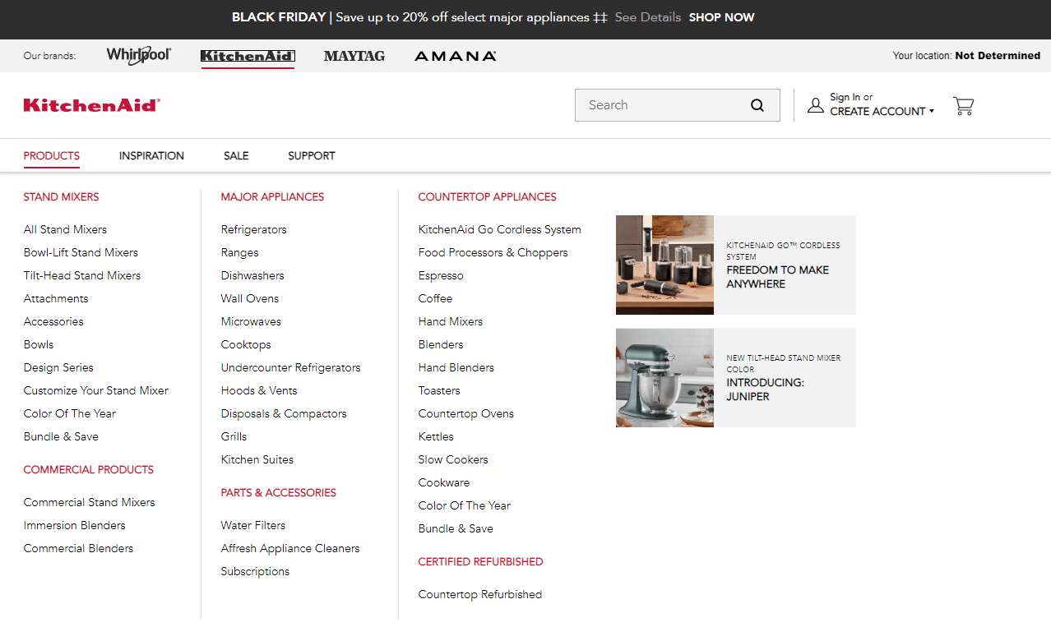Open the Microwaves link
Image resolution: width=1051 pixels, height=627 pixels.
tap(251, 321)
